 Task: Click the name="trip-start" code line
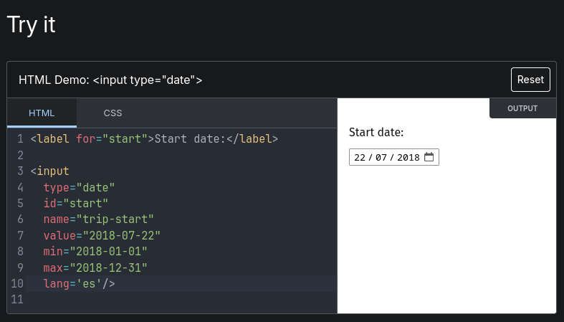pyautogui.click(x=99, y=219)
